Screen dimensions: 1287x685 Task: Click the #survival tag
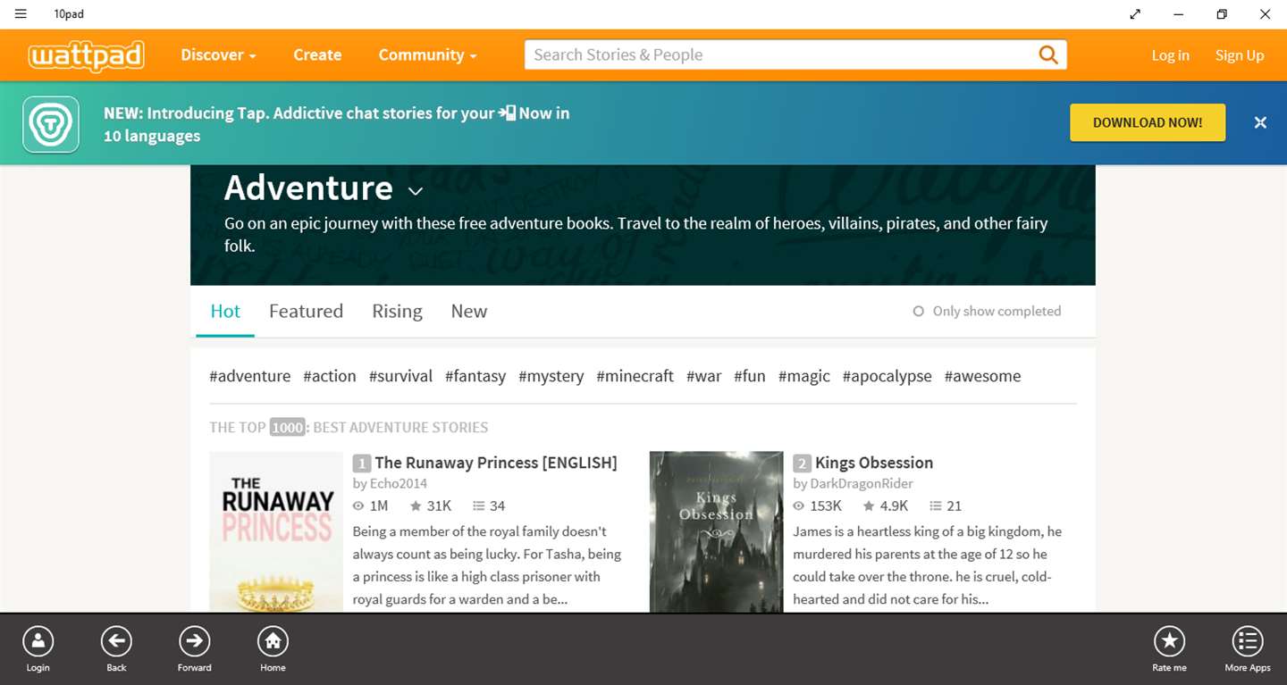400,376
